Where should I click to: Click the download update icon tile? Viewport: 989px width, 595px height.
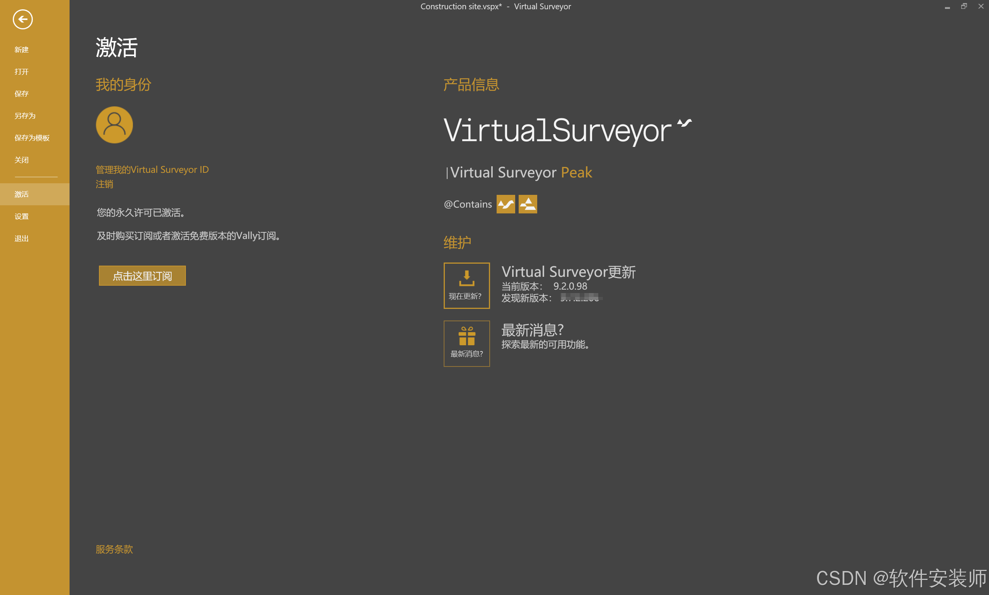click(466, 285)
